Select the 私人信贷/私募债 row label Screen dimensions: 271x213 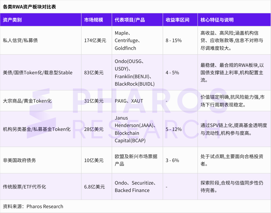click(20, 40)
